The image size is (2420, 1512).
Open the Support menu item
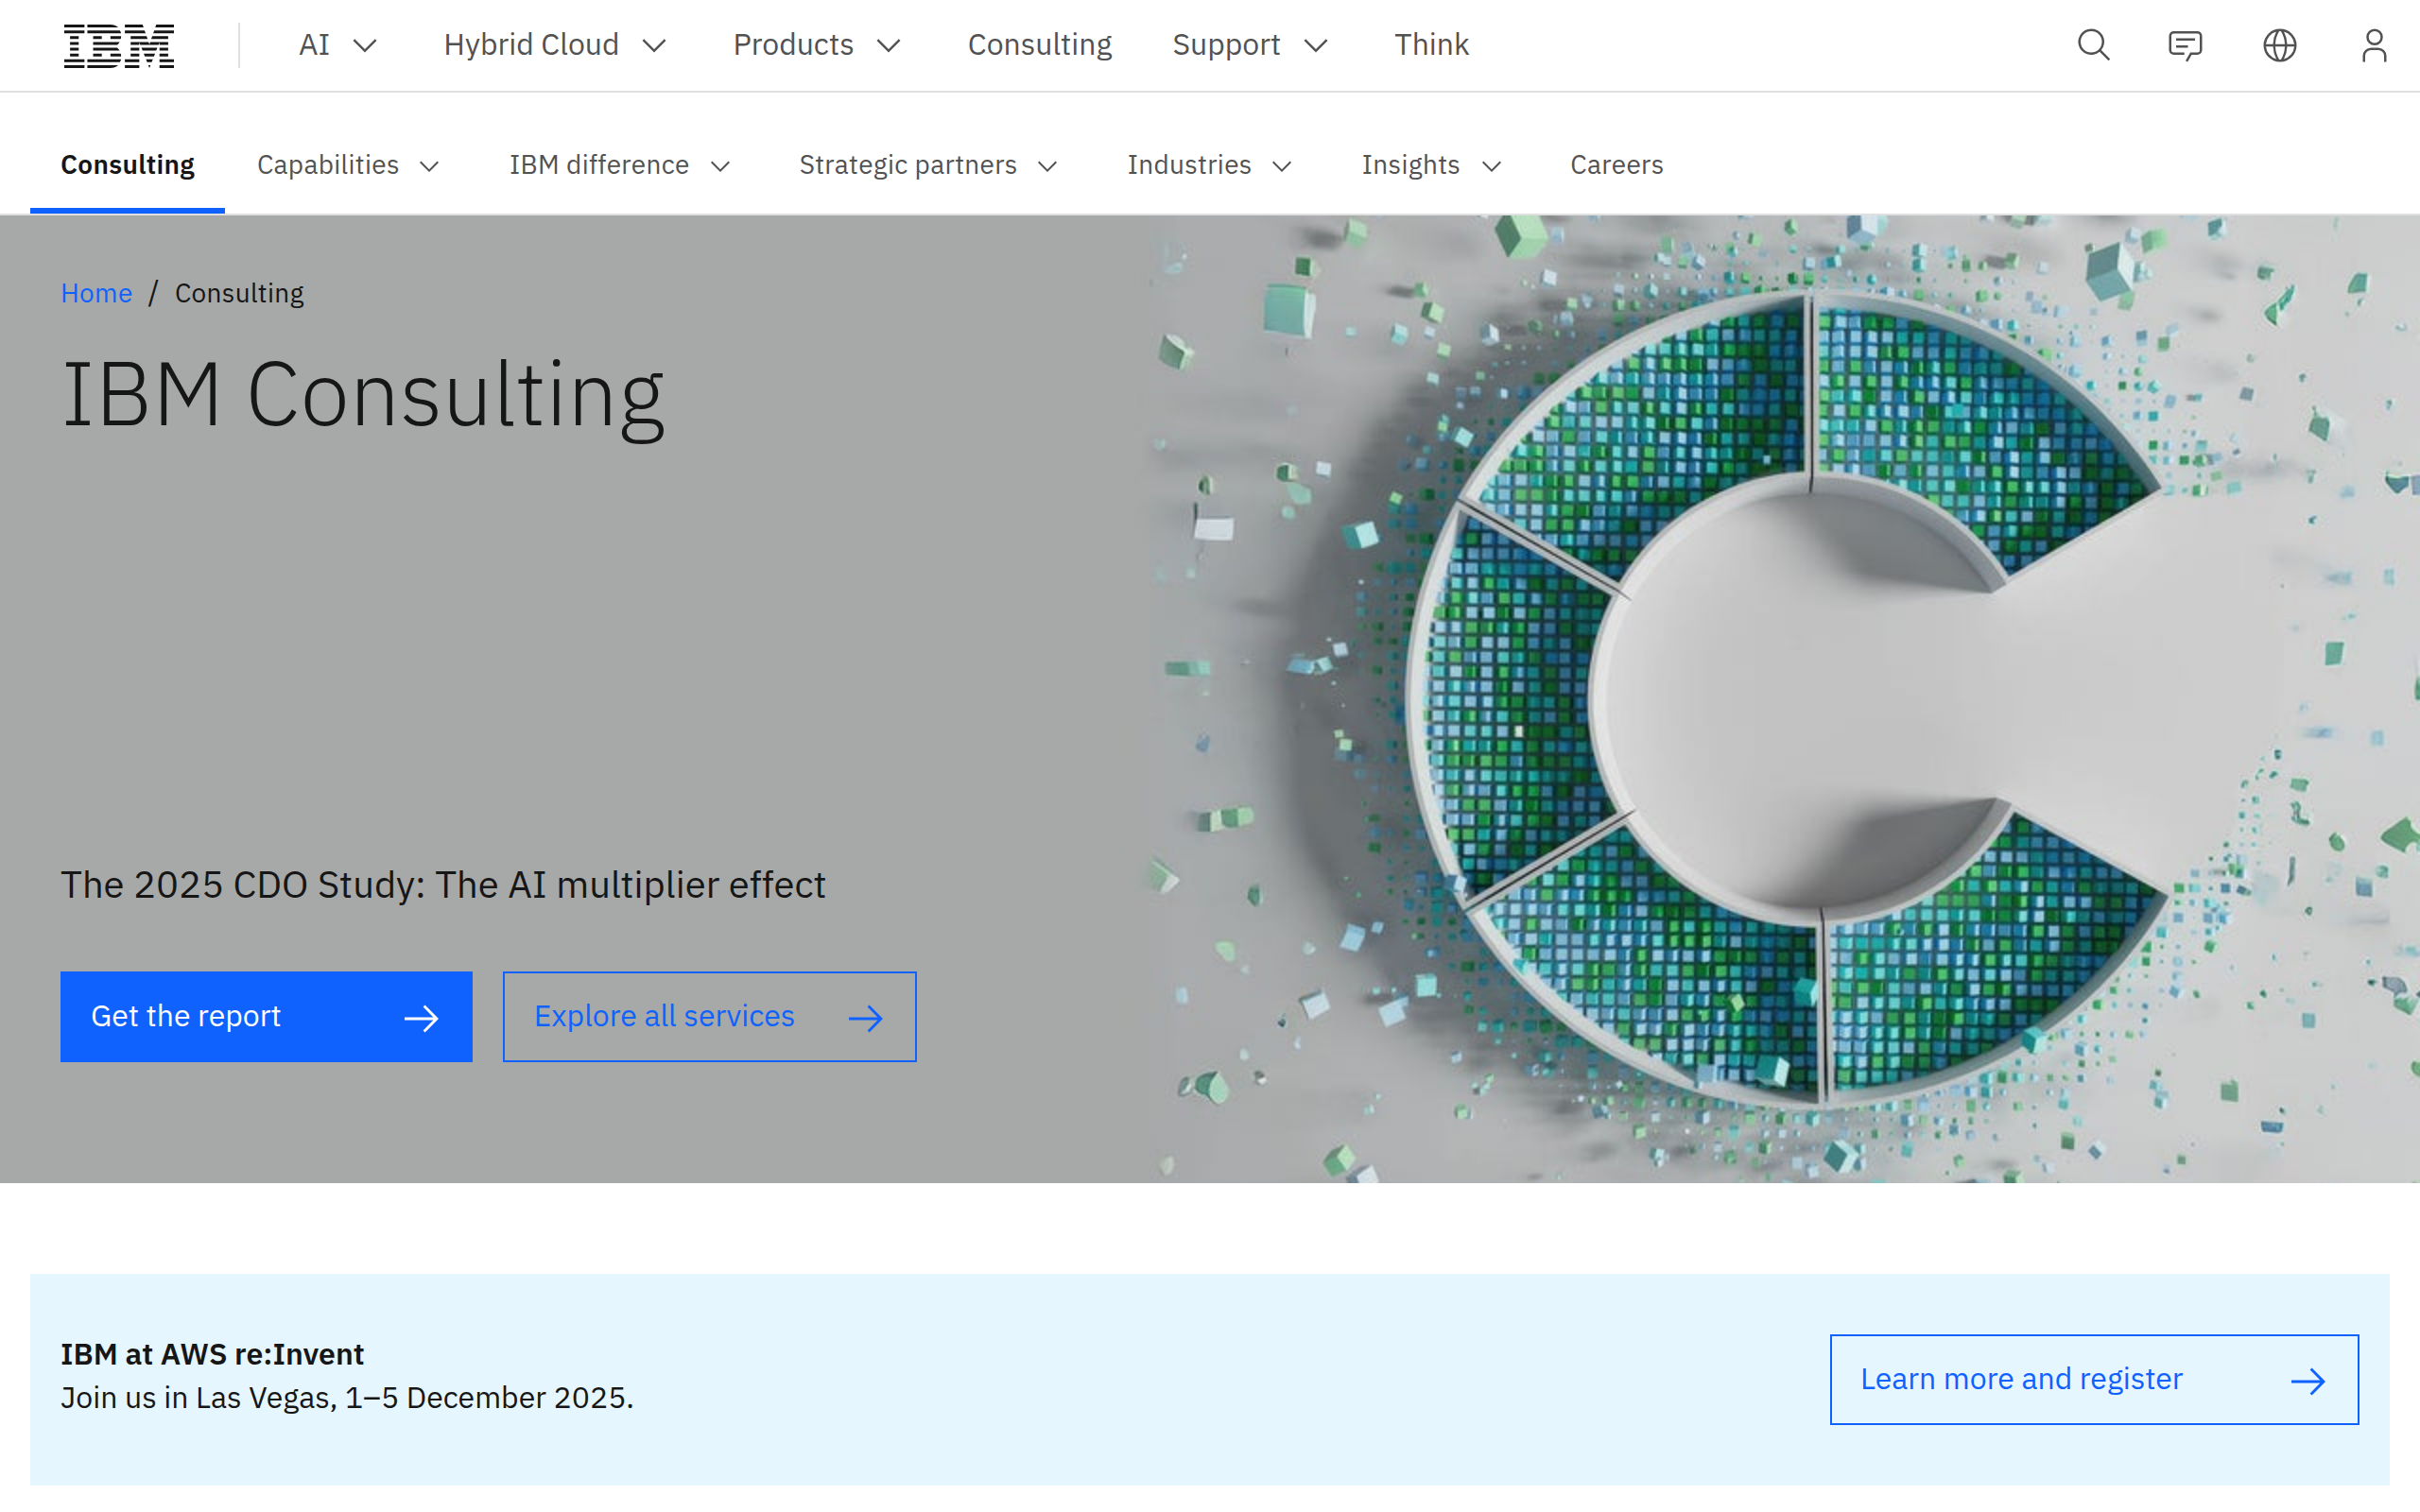1249,44
